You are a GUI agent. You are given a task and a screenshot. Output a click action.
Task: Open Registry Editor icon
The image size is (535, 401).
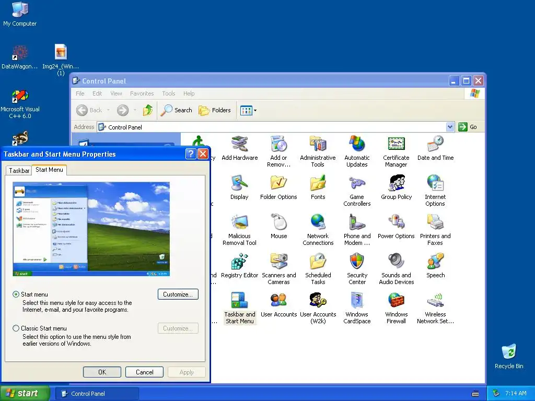tap(239, 266)
